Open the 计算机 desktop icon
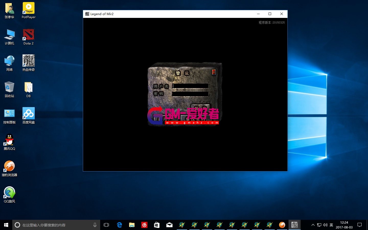Image resolution: width=368 pixels, height=230 pixels. tap(9, 37)
